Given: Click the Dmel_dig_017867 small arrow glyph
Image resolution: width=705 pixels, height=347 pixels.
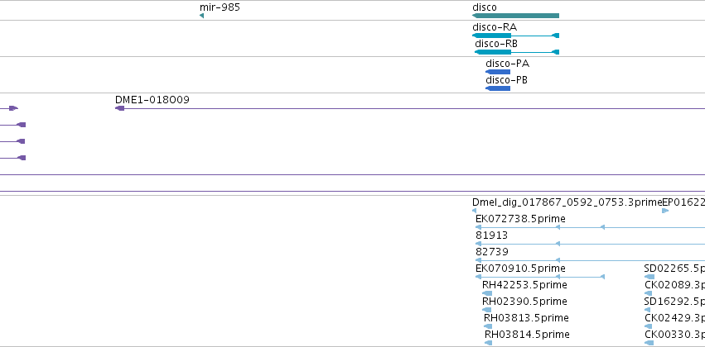Looking at the screenshot, I should pyautogui.click(x=475, y=211).
